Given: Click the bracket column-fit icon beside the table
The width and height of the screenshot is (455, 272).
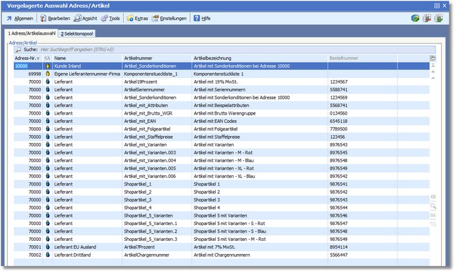Looking at the screenshot, I should pyautogui.click(x=433, y=197).
